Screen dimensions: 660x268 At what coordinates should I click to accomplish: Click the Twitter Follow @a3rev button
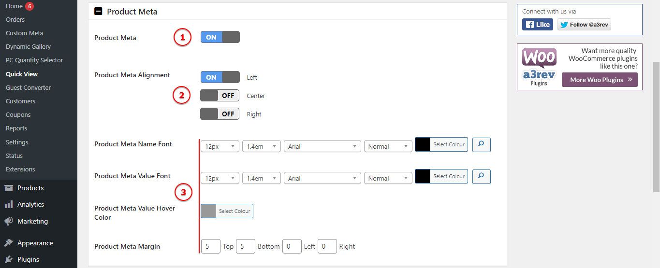pos(584,25)
